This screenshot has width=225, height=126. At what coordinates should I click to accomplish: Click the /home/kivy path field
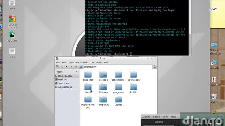(x=118, y=67)
